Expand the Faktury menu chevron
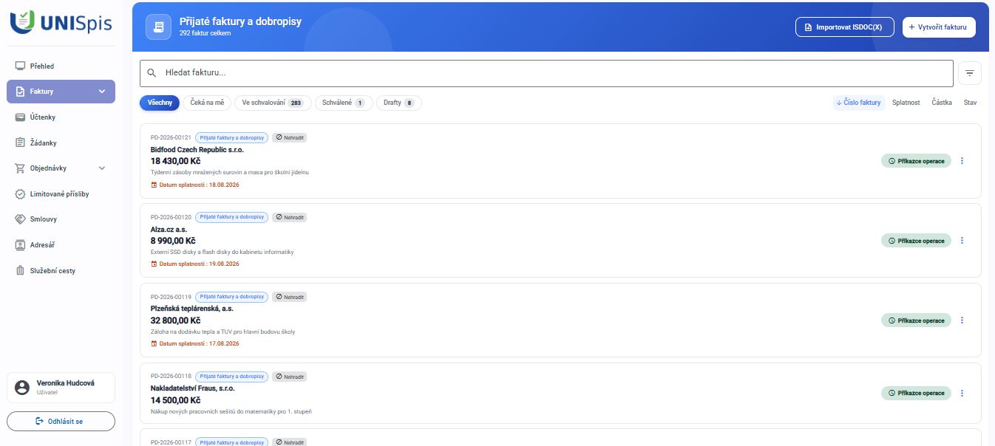Image resolution: width=995 pixels, height=446 pixels. tap(102, 92)
